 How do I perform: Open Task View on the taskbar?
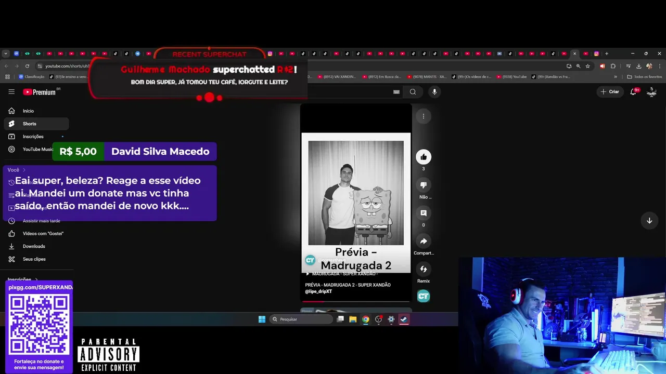[340, 319]
